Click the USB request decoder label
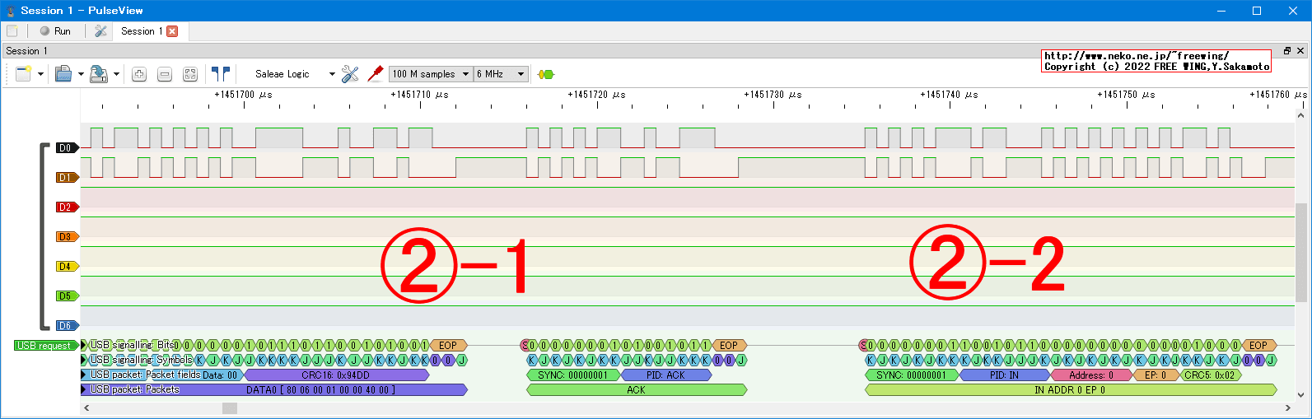The width and height of the screenshot is (1312, 419). click(44, 346)
